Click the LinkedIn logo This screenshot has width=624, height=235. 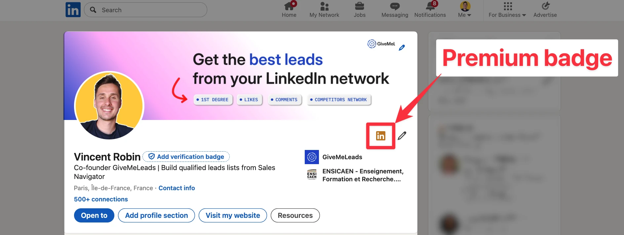(x=73, y=10)
